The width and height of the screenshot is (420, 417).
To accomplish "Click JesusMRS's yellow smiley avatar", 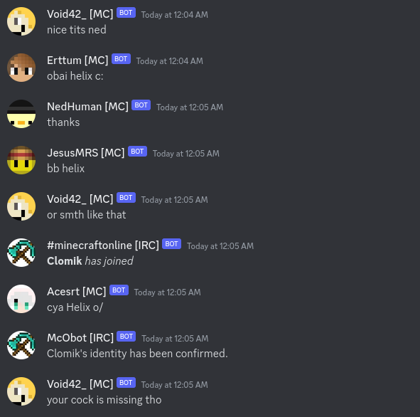I will pos(21,160).
